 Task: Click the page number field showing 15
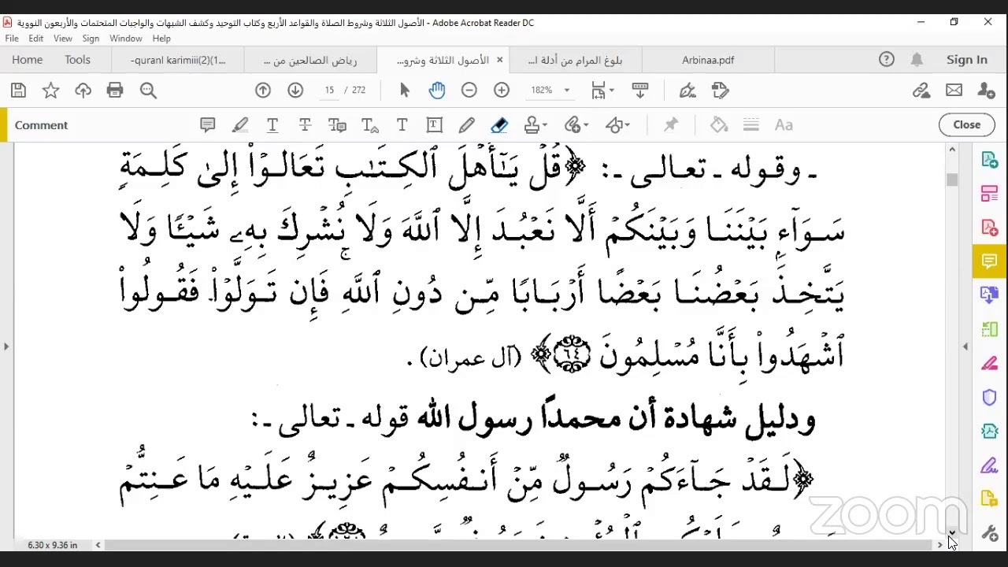[329, 91]
